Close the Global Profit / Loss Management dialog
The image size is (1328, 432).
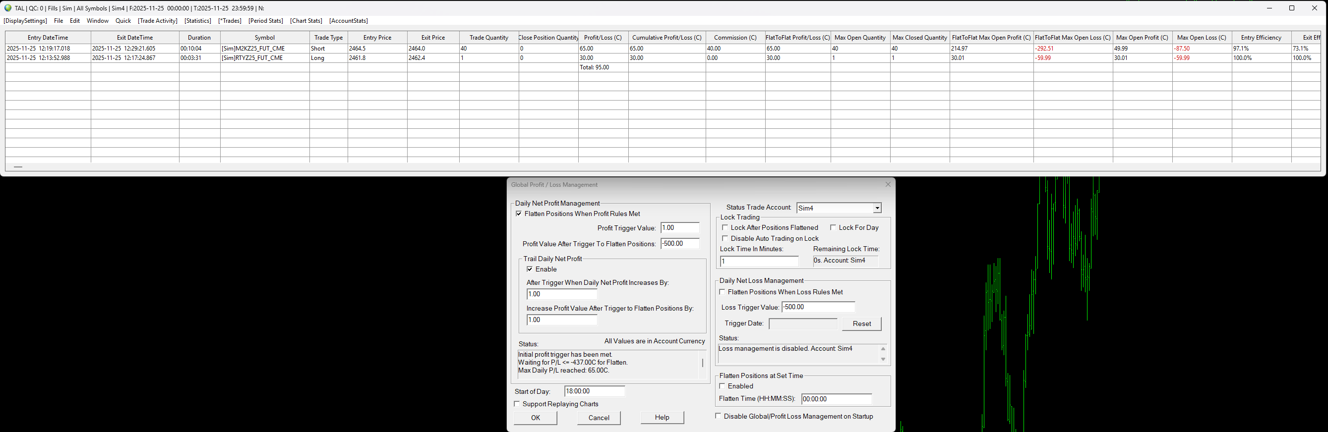point(888,184)
